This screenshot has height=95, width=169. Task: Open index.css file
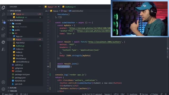(x=20, y=49)
